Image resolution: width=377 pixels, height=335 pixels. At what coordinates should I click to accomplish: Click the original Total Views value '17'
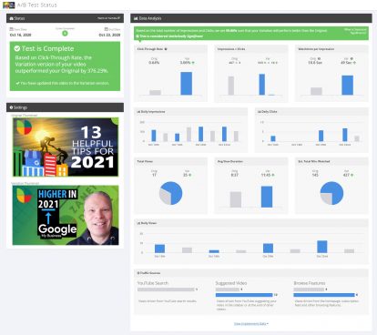(154, 175)
